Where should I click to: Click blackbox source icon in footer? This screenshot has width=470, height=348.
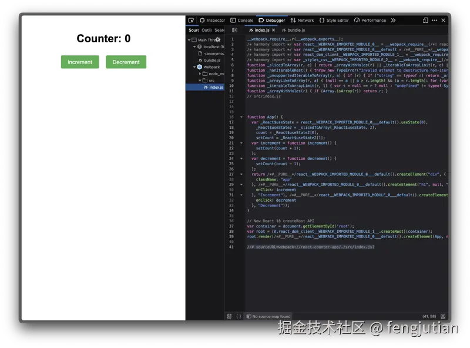[229, 316]
